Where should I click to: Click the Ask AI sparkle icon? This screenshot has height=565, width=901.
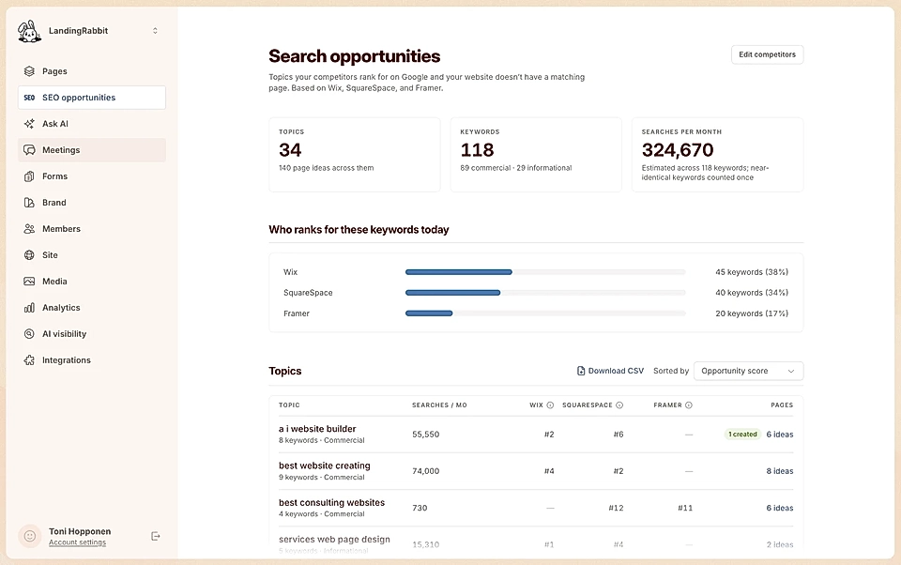(x=29, y=124)
